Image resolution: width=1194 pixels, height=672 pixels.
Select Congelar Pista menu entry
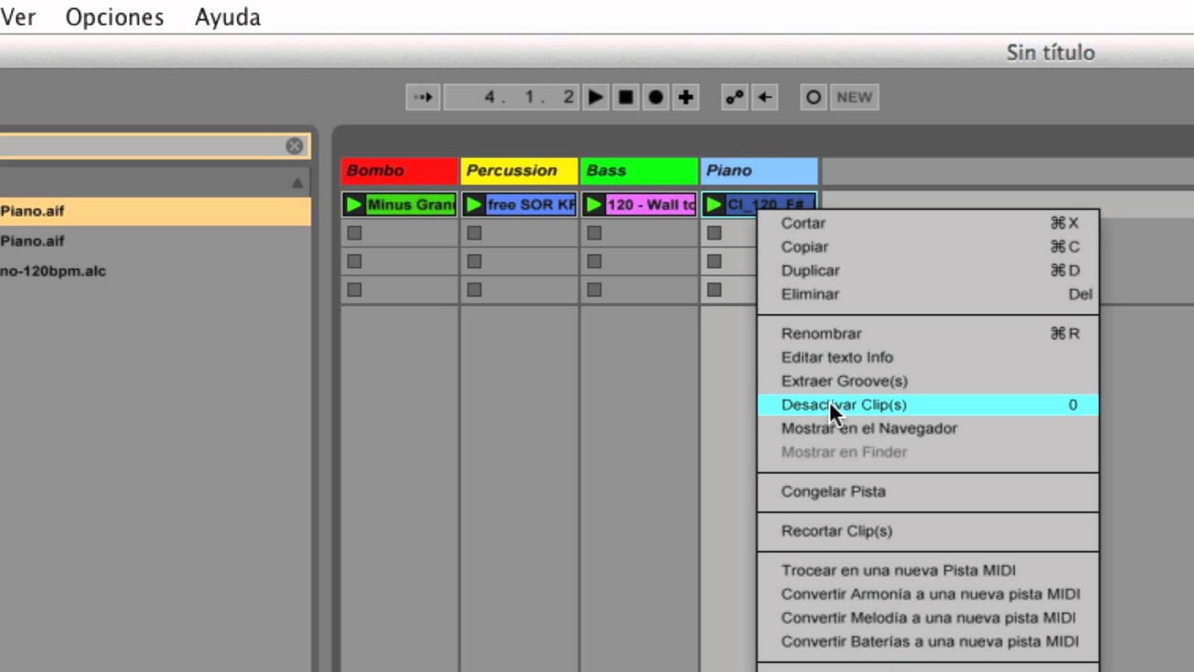click(927, 492)
